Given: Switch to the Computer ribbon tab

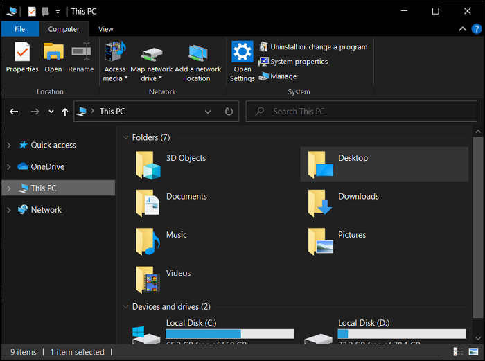Looking at the screenshot, I should click(64, 29).
